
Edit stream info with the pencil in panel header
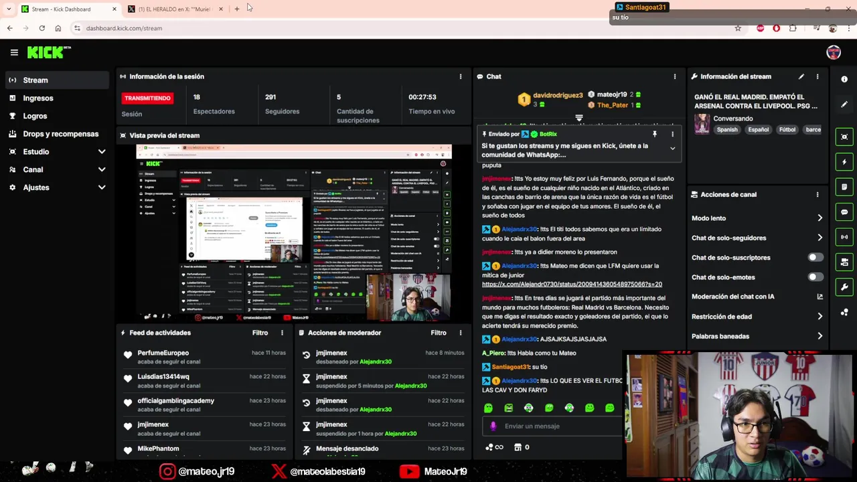pyautogui.click(x=801, y=76)
